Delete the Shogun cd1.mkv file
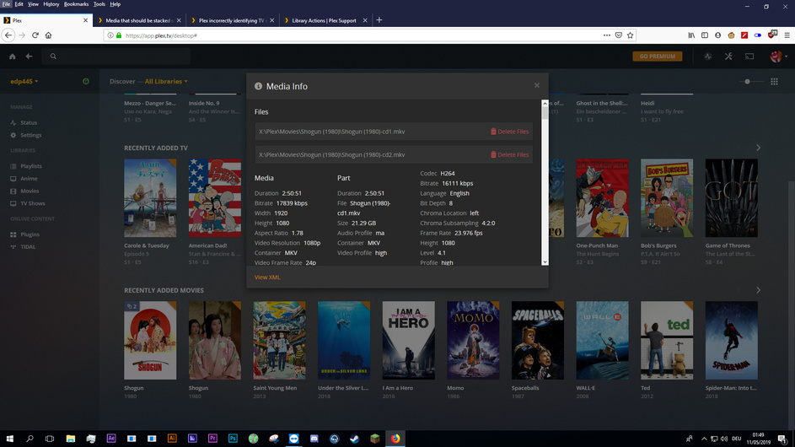The image size is (795, 447). point(509,132)
